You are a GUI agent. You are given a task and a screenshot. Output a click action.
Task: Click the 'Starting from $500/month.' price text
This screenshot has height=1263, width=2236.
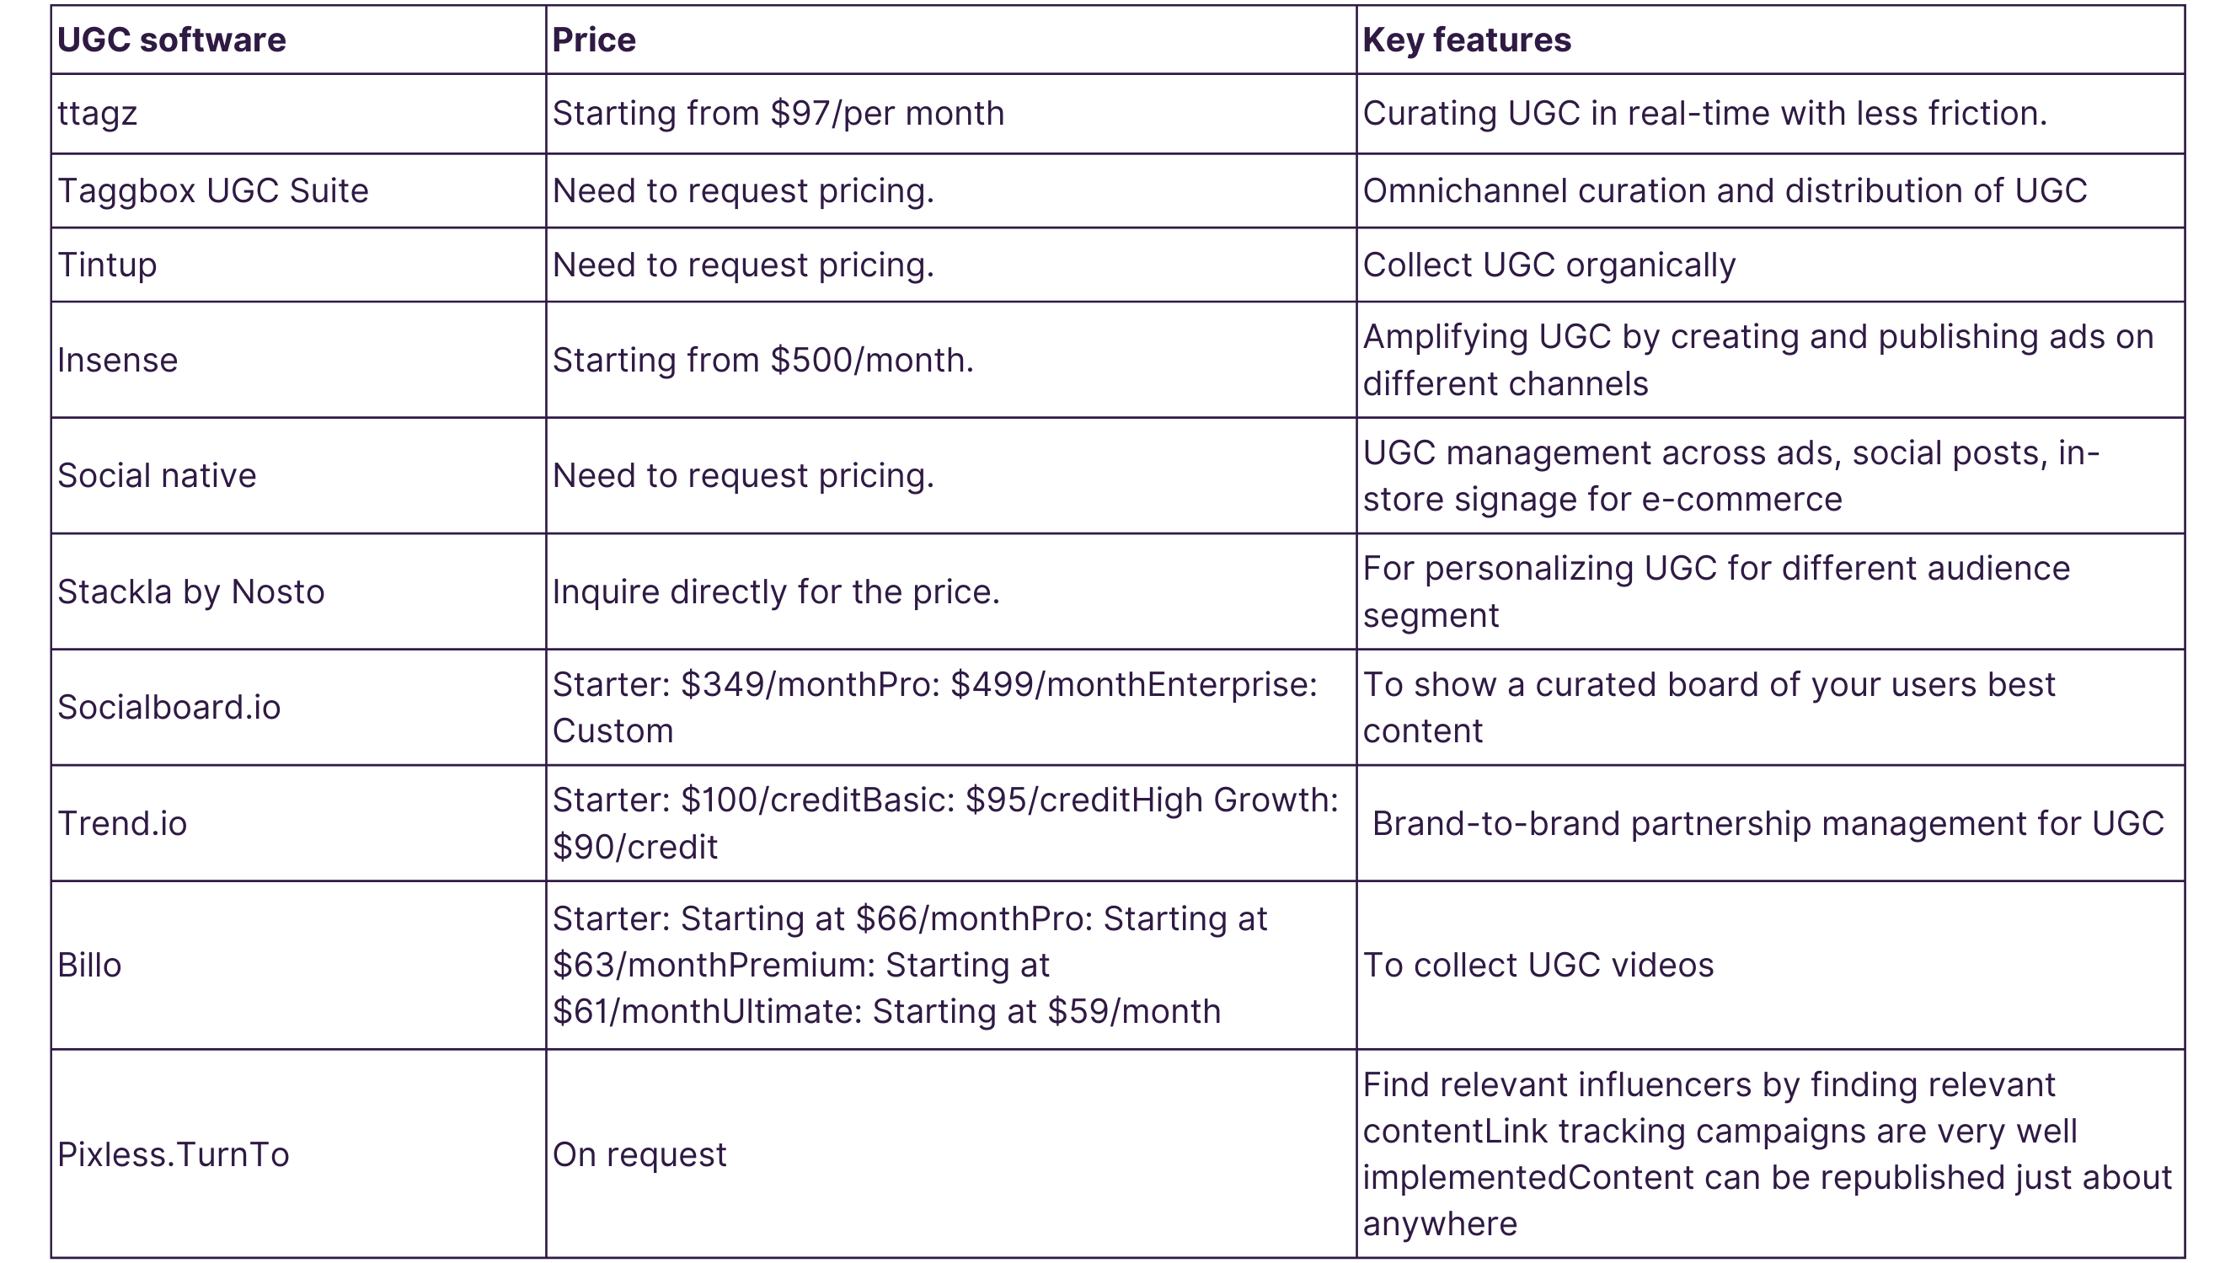click(763, 361)
